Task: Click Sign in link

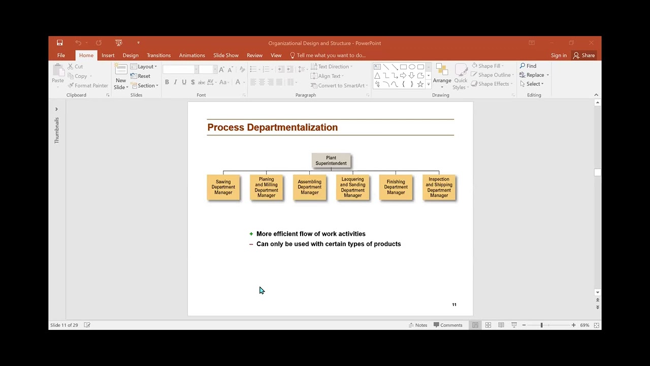Action: [x=559, y=55]
